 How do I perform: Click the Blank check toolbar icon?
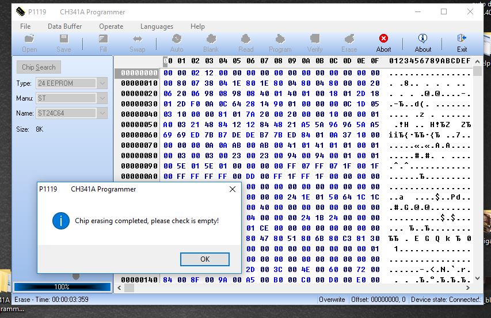click(211, 44)
